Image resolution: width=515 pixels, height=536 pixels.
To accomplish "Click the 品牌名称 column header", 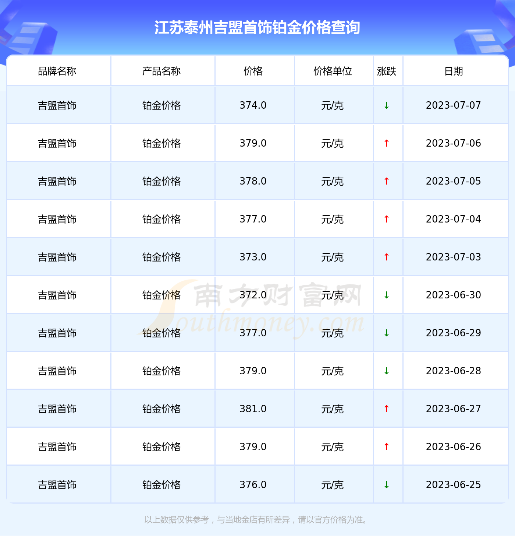I will pos(57,71).
